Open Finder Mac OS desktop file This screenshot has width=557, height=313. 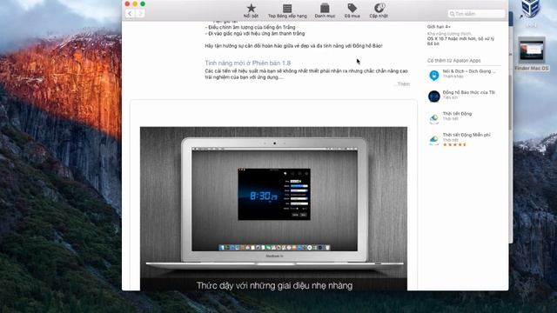[x=532, y=54]
